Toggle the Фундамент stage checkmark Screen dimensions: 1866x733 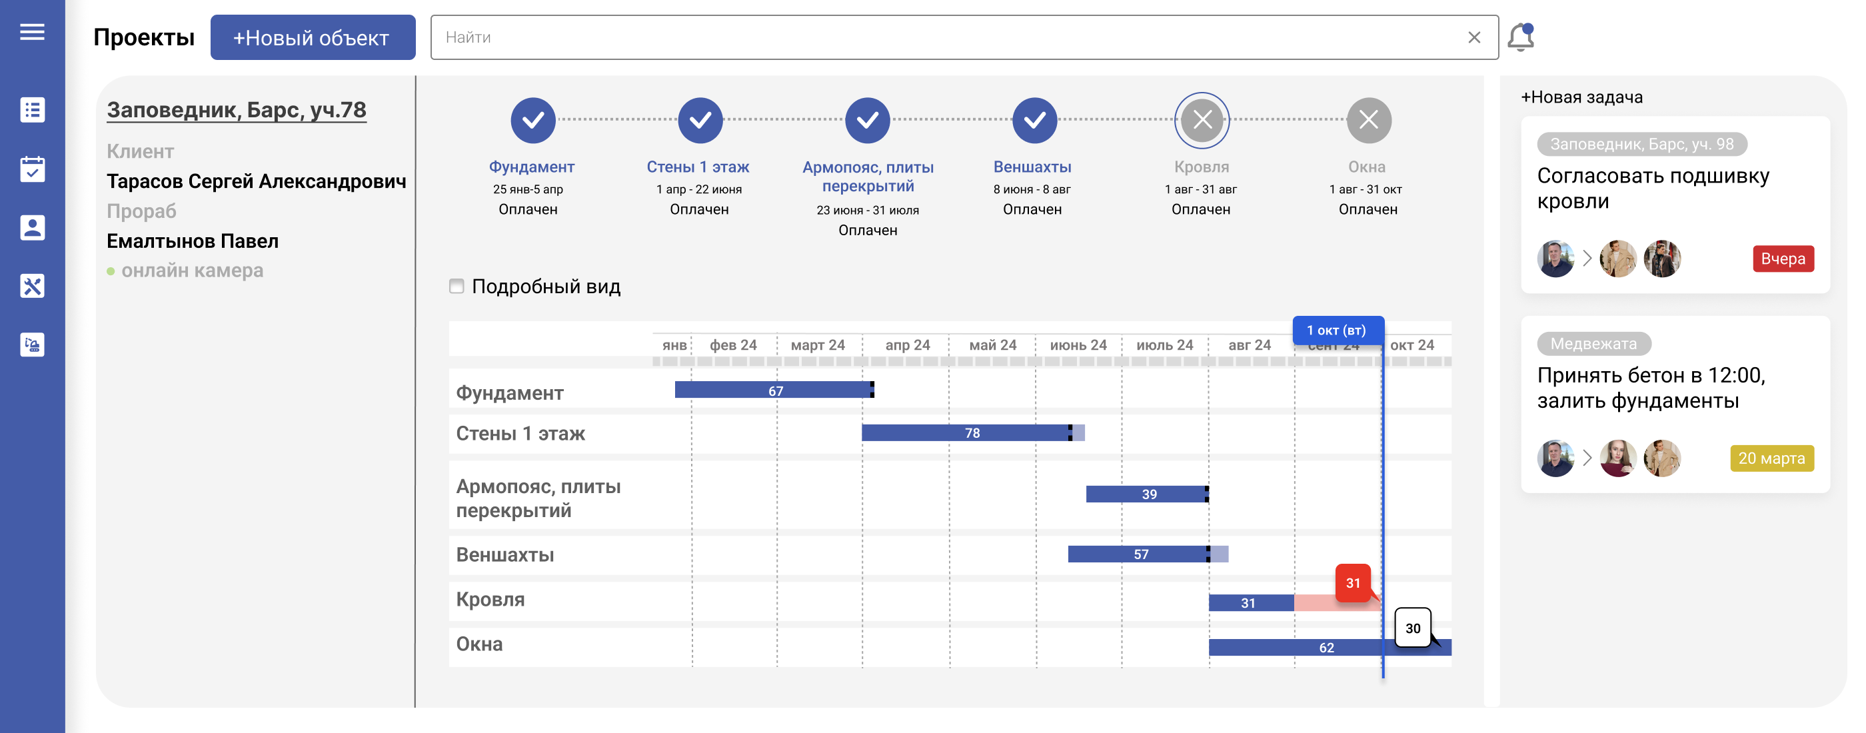(532, 120)
